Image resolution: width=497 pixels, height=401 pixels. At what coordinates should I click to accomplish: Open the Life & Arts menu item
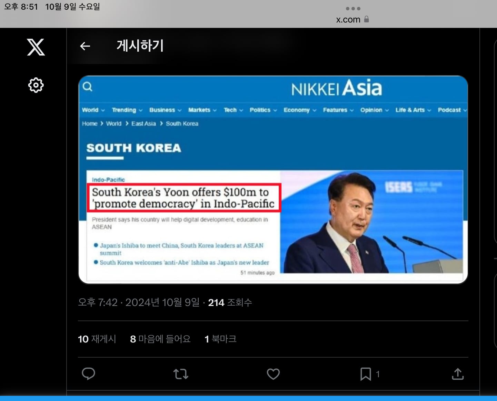coord(413,110)
